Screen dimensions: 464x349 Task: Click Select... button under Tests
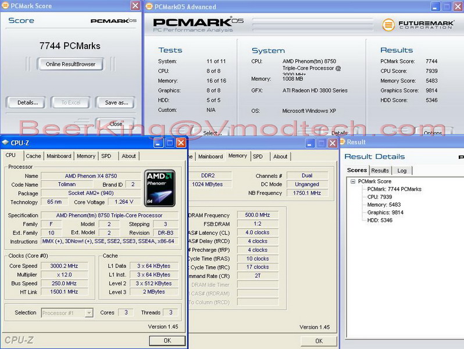click(x=212, y=133)
